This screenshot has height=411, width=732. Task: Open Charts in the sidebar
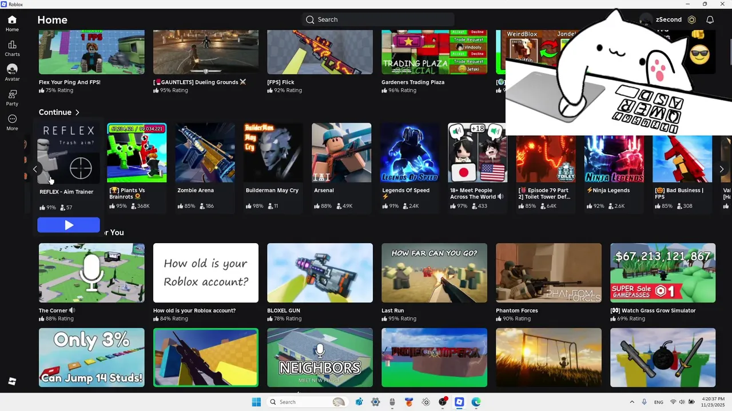[12, 49]
